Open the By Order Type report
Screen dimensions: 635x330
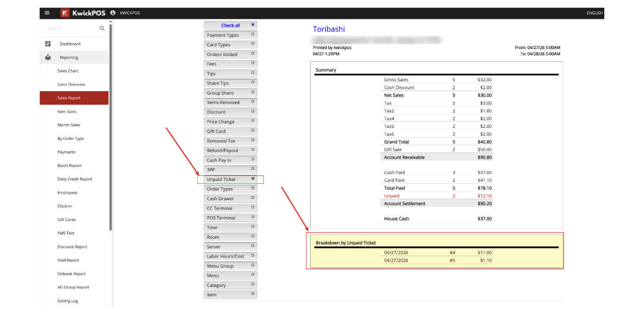74,138
